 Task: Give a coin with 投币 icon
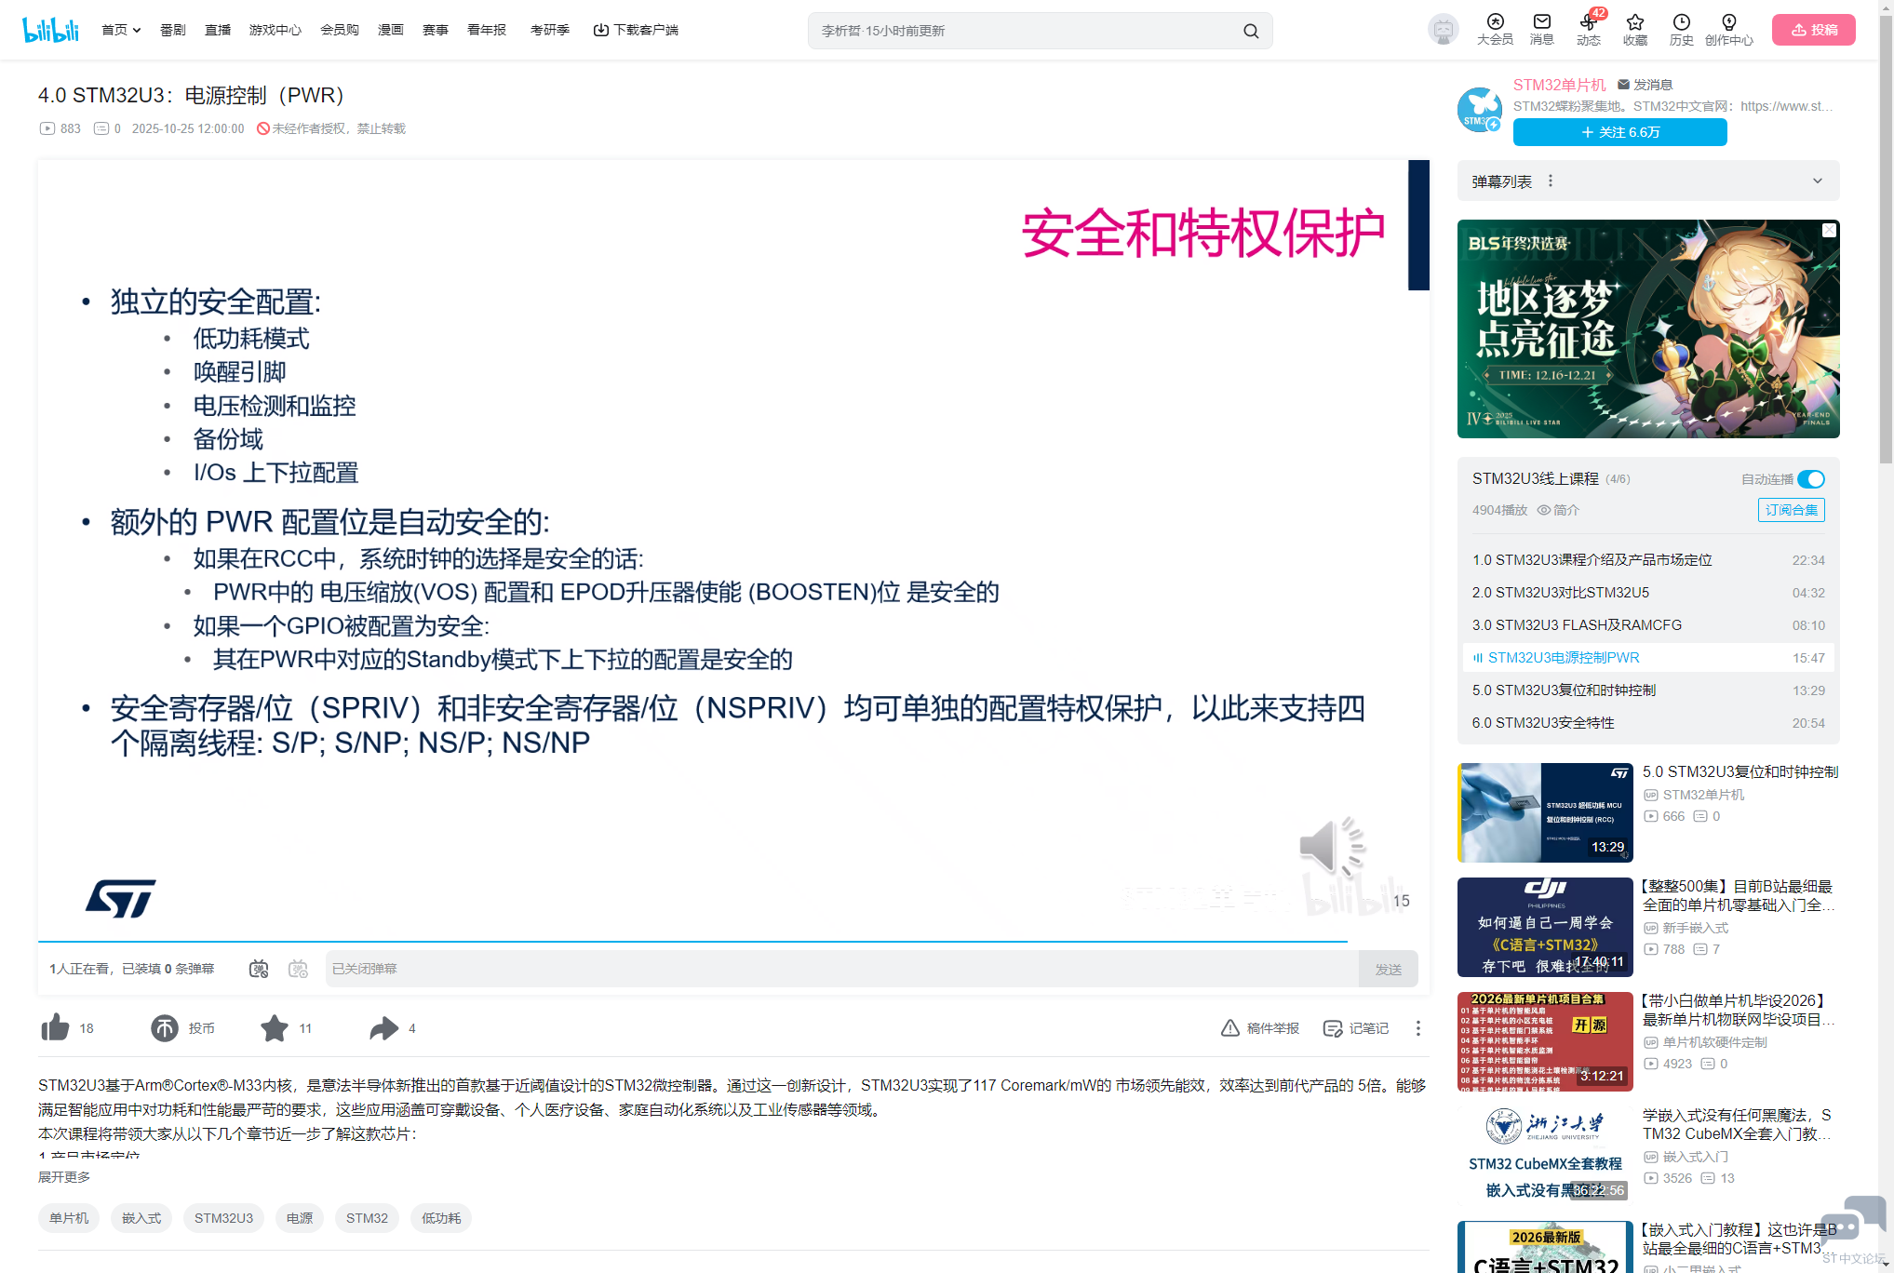(165, 1027)
